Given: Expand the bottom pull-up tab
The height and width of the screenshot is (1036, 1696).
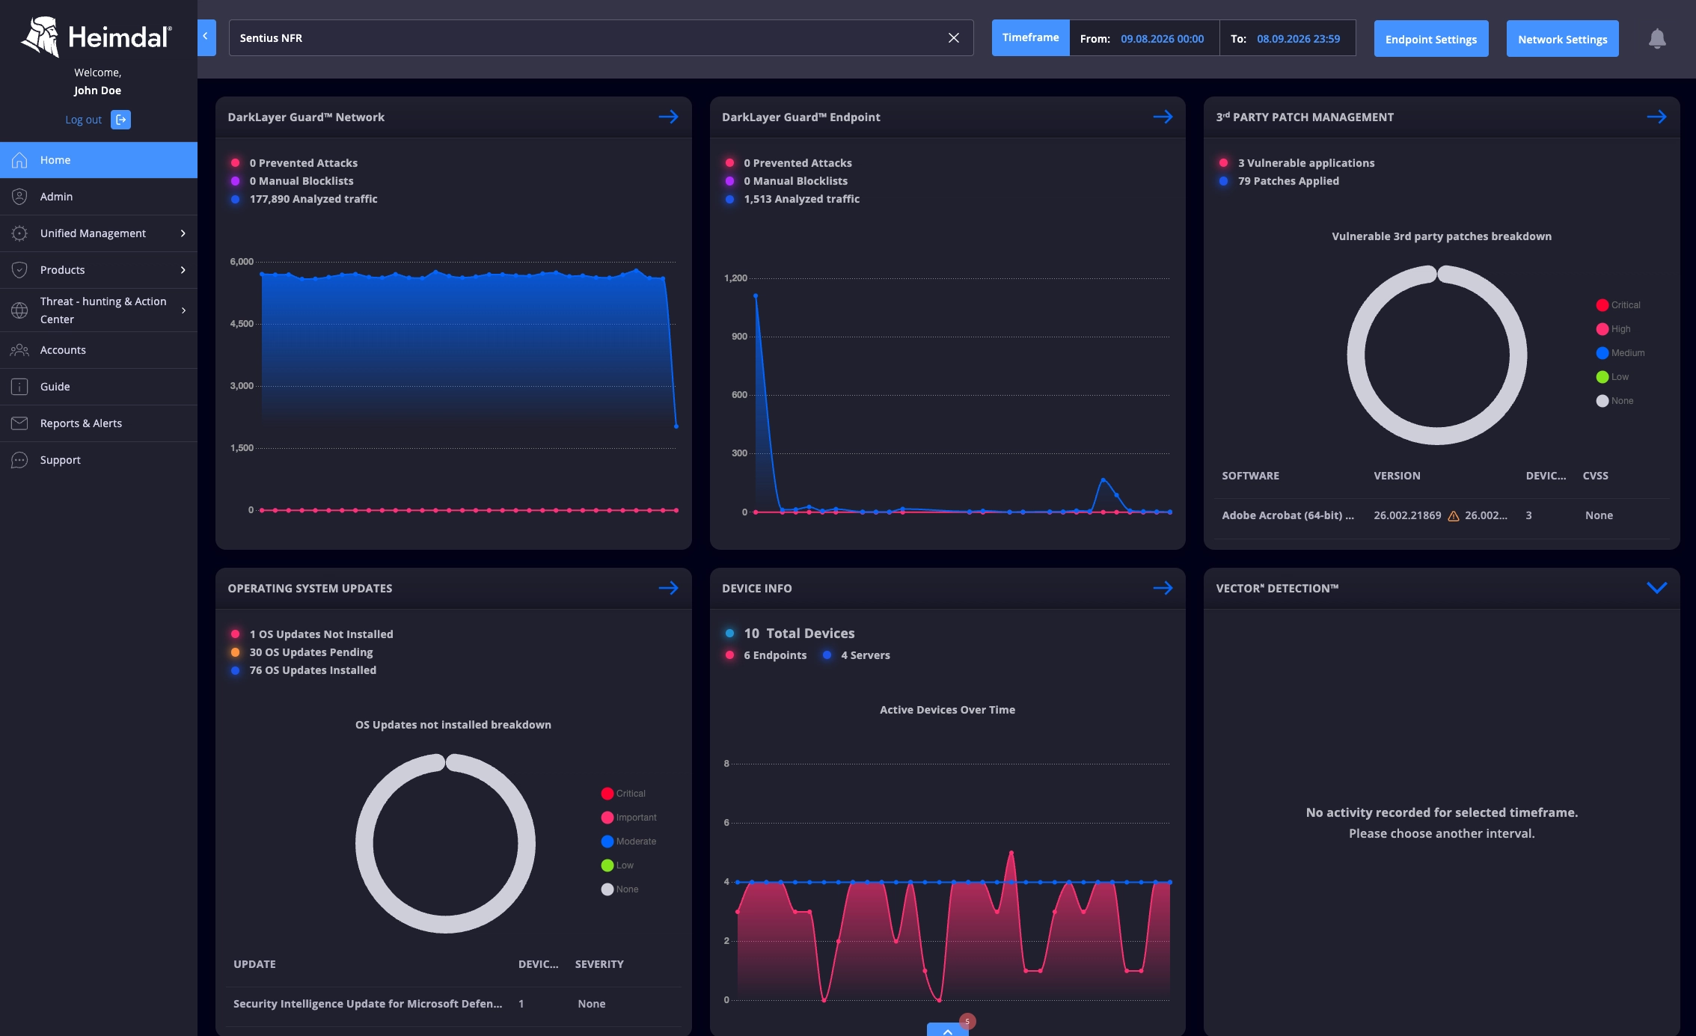Looking at the screenshot, I should pos(947,1030).
